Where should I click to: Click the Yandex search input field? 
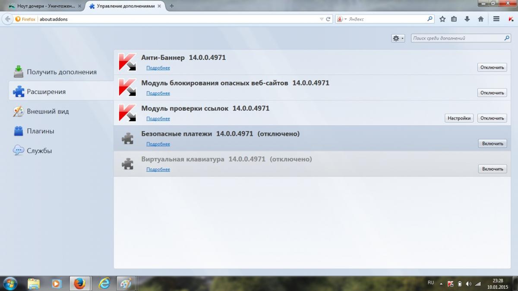point(386,19)
